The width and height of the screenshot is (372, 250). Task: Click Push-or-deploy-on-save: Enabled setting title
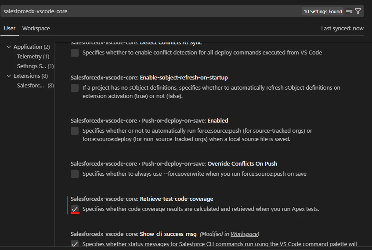point(149,121)
